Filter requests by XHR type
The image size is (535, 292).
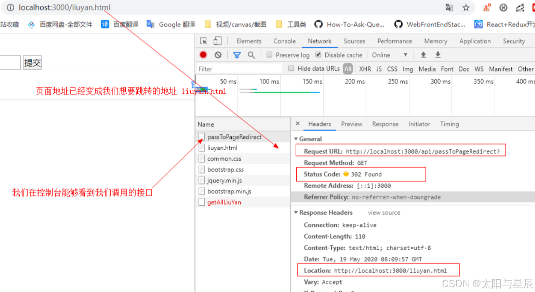(365, 69)
